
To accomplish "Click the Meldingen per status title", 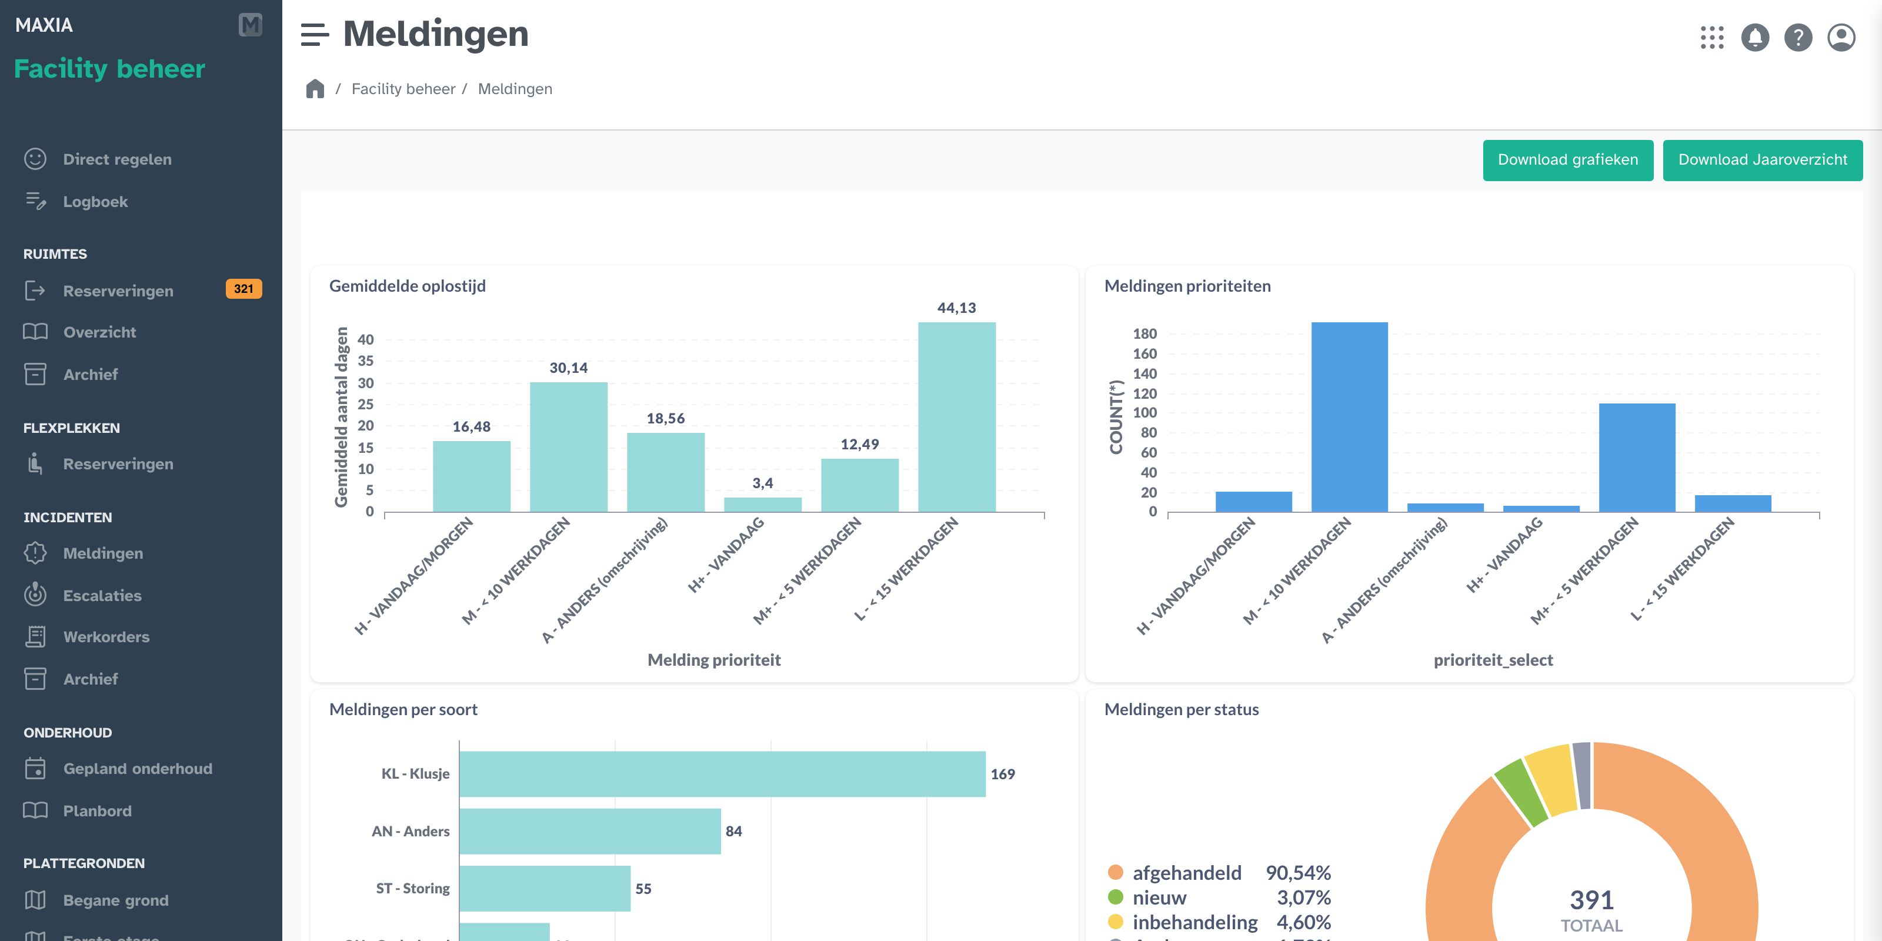I will tap(1182, 709).
